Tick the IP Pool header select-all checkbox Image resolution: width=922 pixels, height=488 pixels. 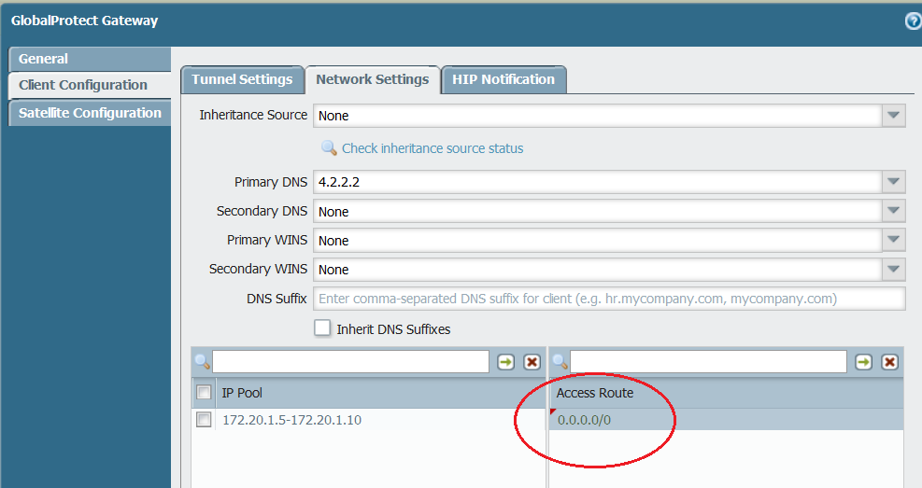click(204, 392)
